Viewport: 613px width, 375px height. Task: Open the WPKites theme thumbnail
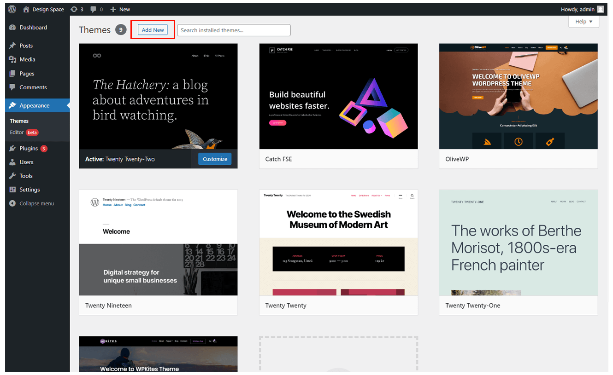158,354
